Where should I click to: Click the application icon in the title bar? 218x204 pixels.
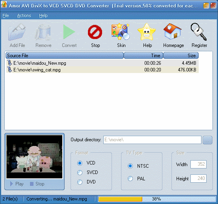(4, 5)
